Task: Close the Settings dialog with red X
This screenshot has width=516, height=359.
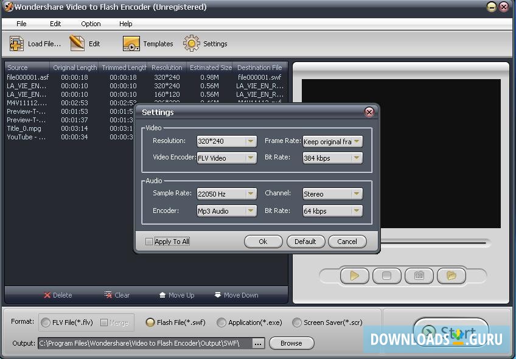Action: 369,112
